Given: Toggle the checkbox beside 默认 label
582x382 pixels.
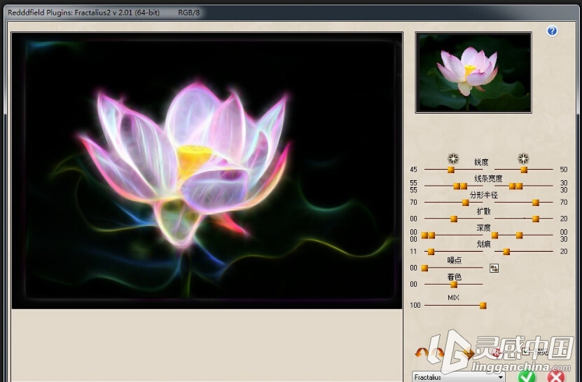Looking at the screenshot, I should pos(525,351).
